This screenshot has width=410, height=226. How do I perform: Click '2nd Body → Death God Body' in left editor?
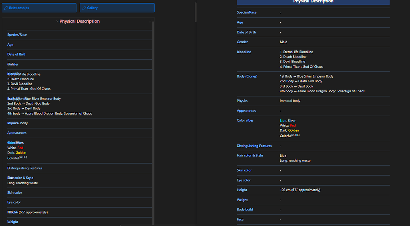[x=28, y=104]
